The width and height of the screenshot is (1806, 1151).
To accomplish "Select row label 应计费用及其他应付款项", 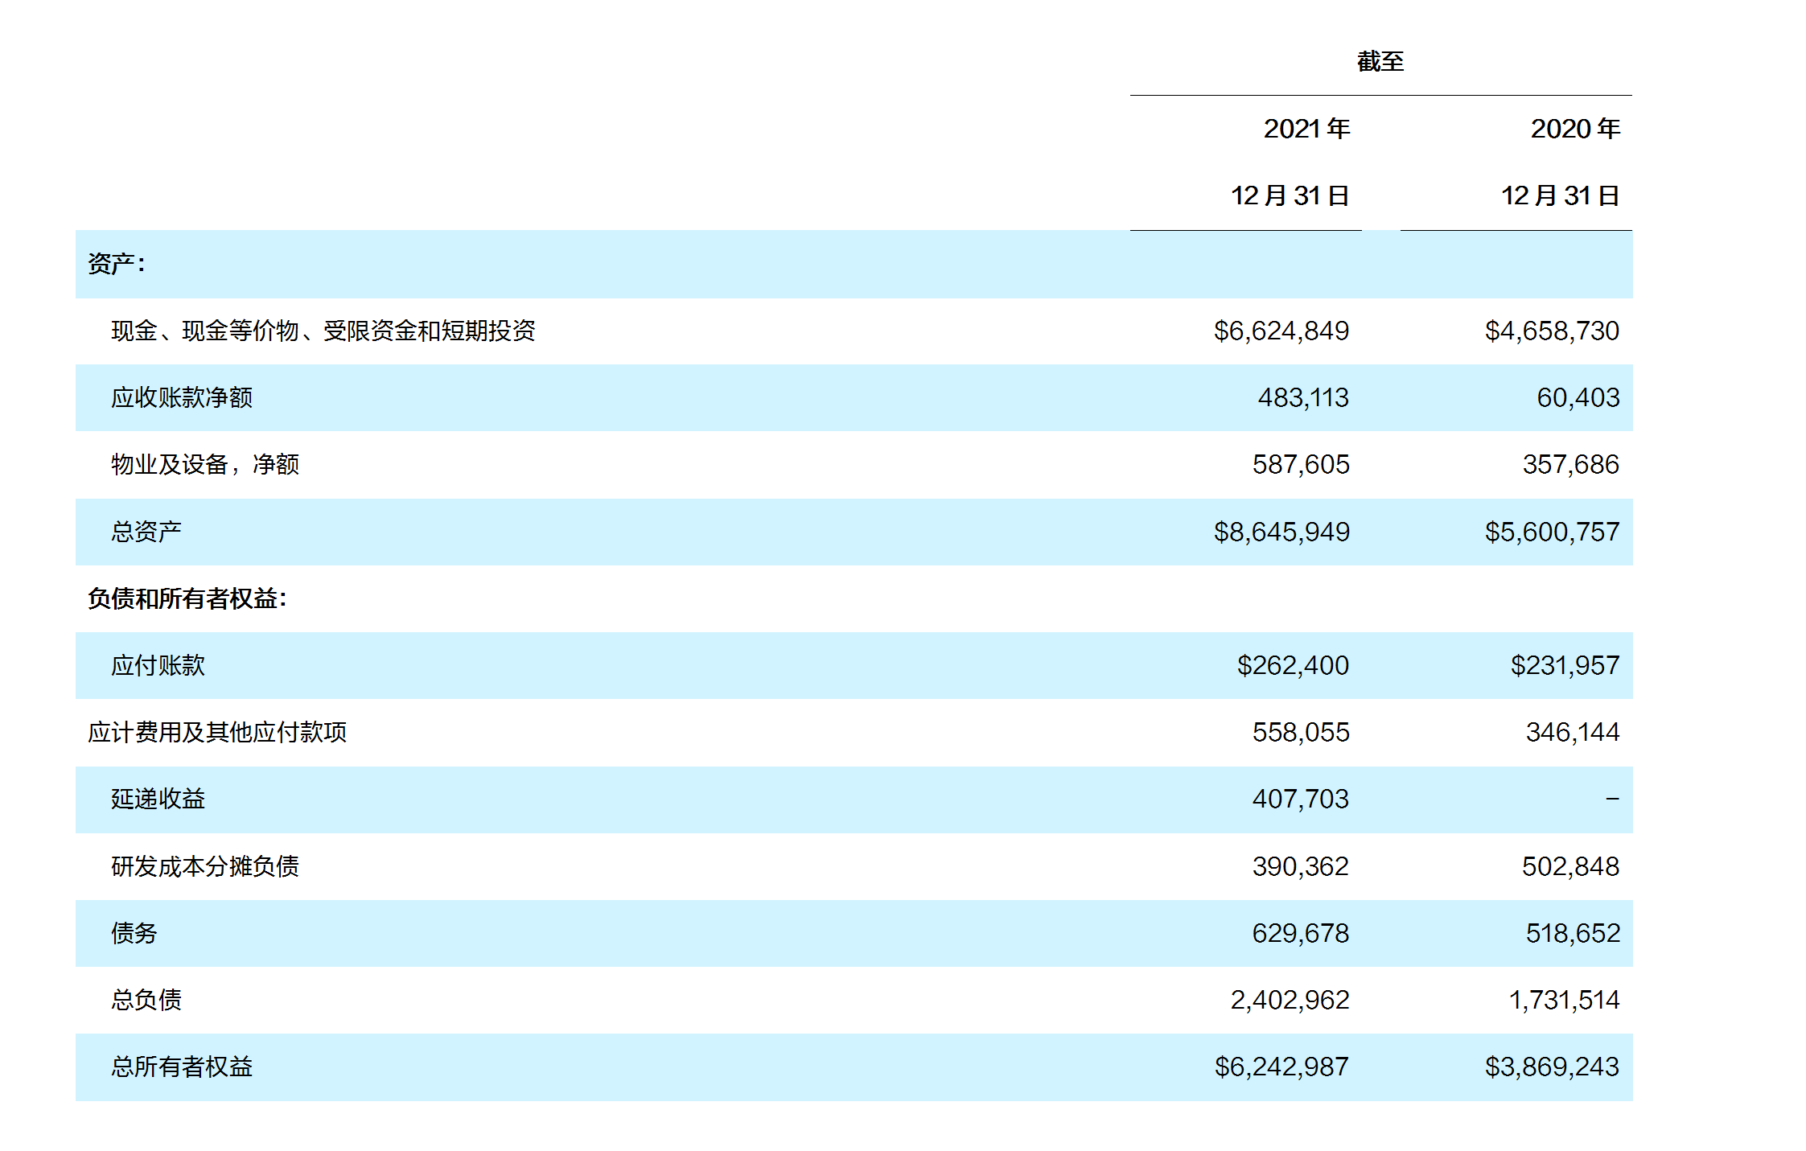I will (217, 732).
